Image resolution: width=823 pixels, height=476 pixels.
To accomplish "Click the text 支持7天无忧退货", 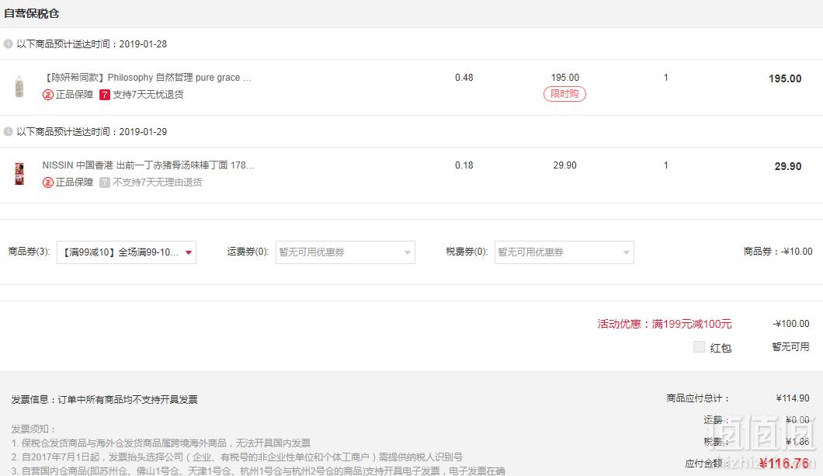I will pos(148,95).
